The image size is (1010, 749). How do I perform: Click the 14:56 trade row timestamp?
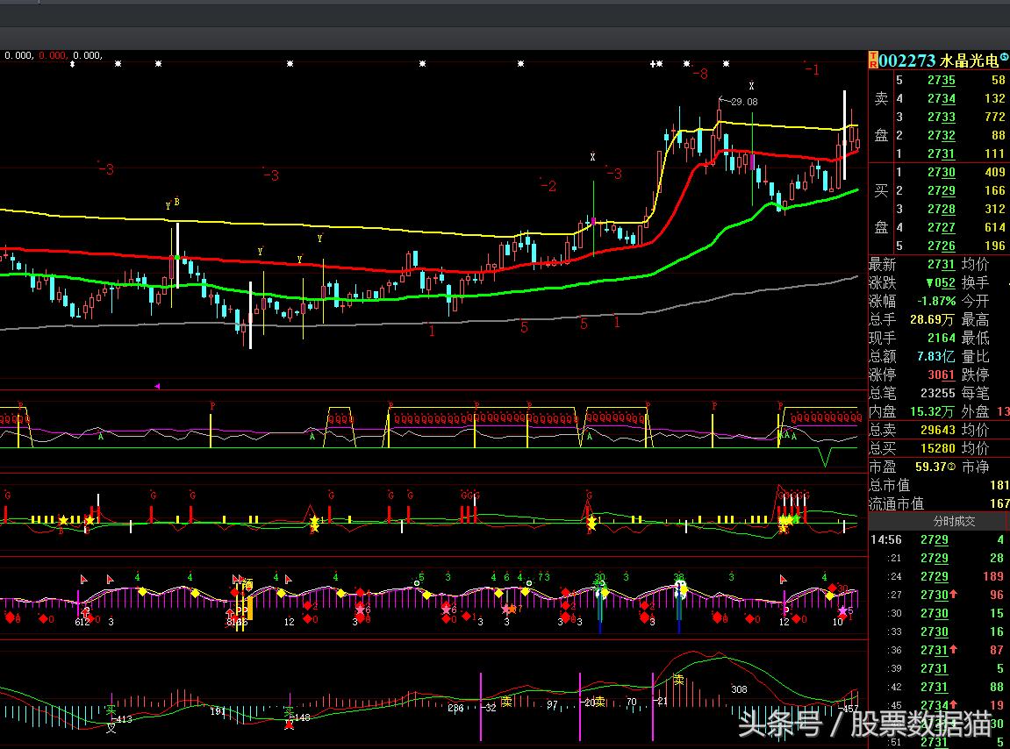point(885,539)
